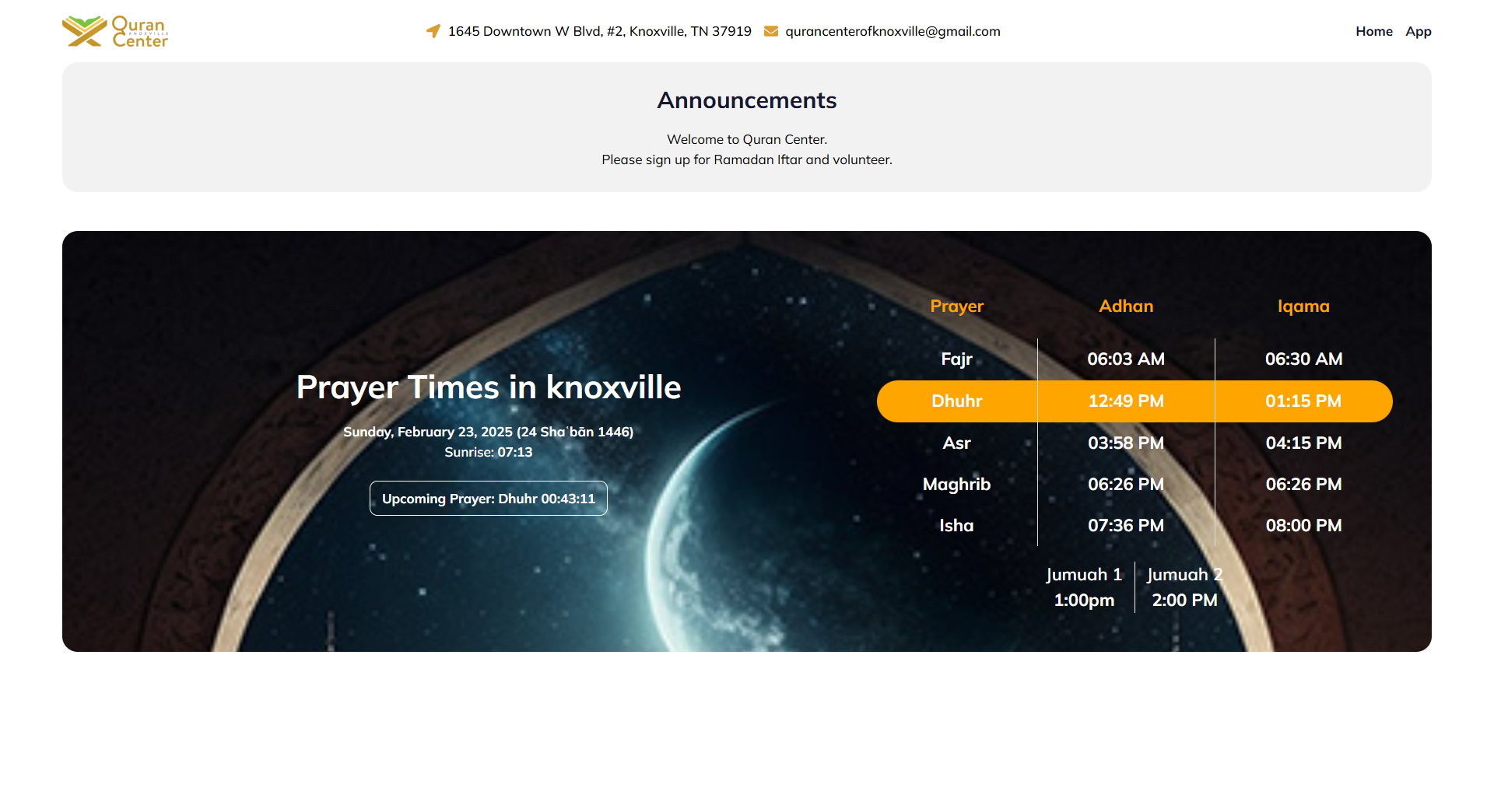Viewport: 1494px width, 802px height.
Task: Open the Home menu item
Action: coord(1373,31)
